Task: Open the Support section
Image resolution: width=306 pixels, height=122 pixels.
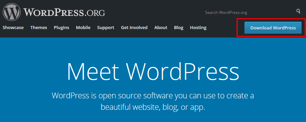Action: coord(106,28)
